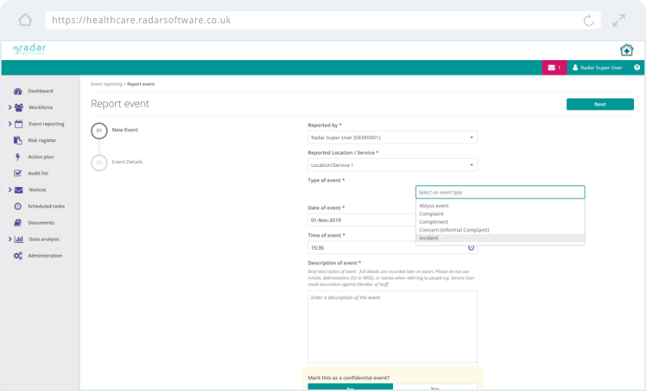Image resolution: width=646 pixels, height=391 pixels.
Task: Choose Complaint from event type list
Action: tap(500, 214)
